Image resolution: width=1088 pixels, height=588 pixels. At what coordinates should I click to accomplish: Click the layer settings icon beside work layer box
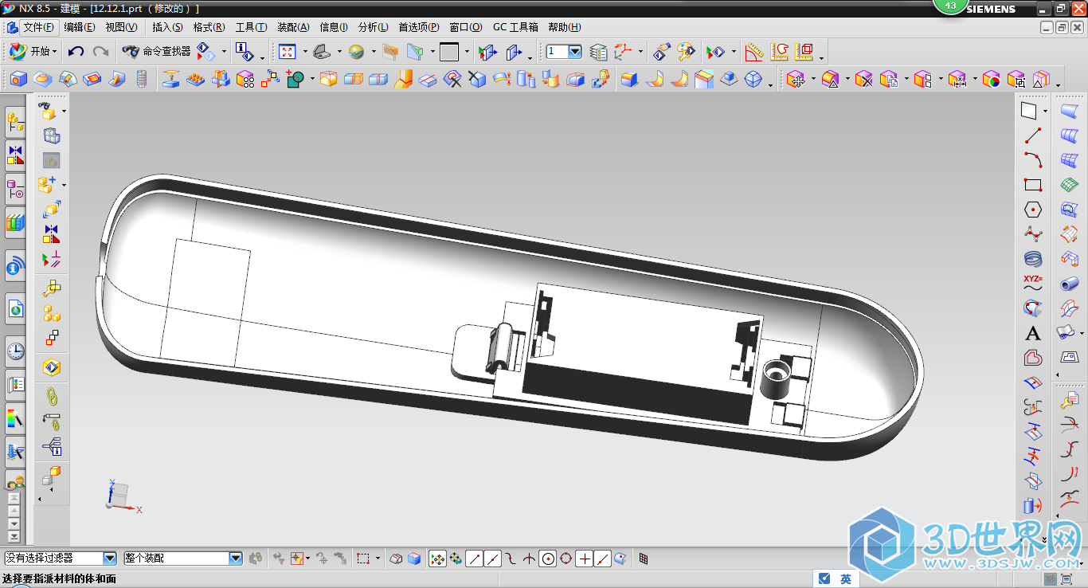(598, 52)
